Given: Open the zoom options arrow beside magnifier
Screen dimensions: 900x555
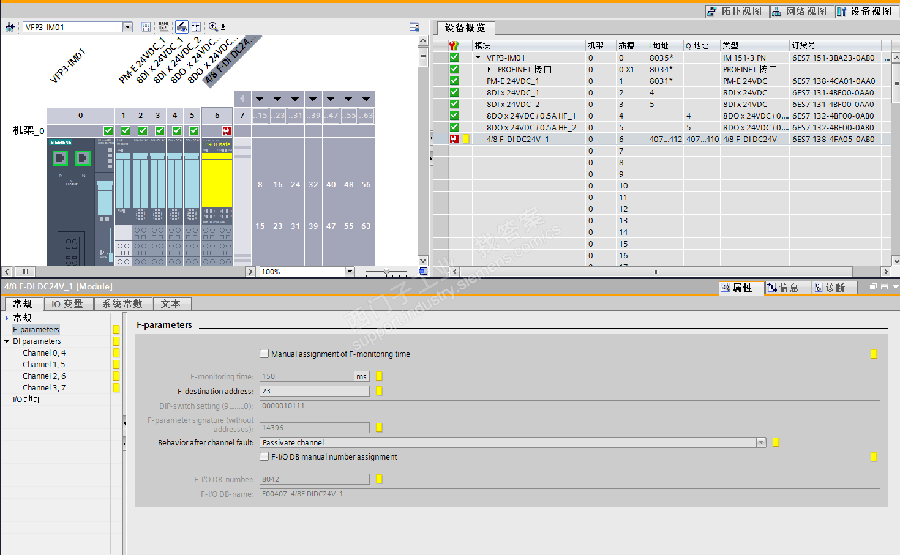Looking at the screenshot, I should coord(223,27).
